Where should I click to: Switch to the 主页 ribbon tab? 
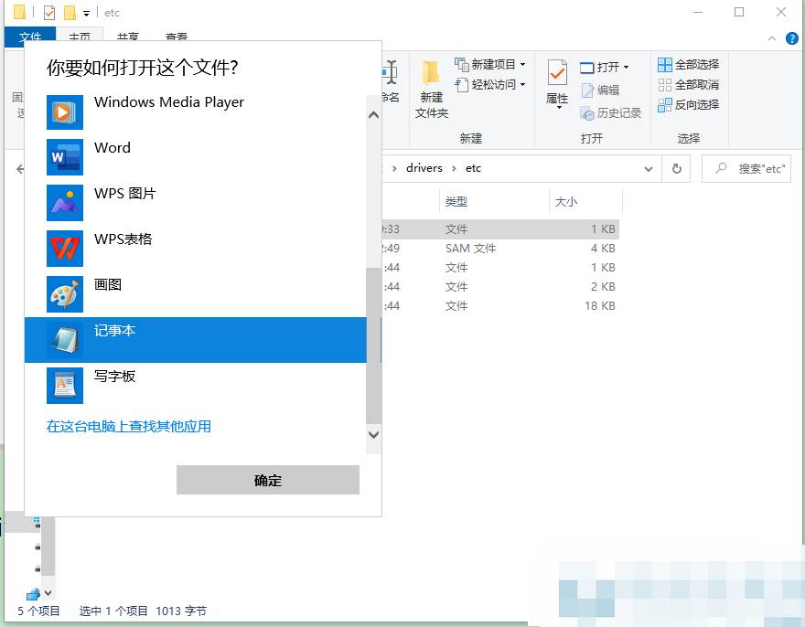click(x=80, y=38)
